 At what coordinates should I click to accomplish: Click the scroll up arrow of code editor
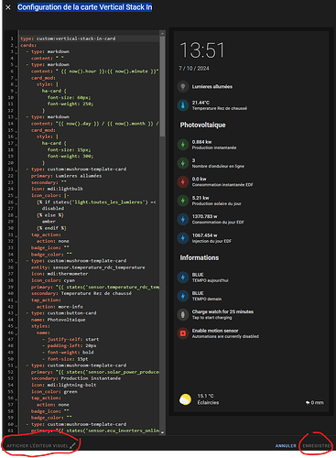click(x=162, y=33)
